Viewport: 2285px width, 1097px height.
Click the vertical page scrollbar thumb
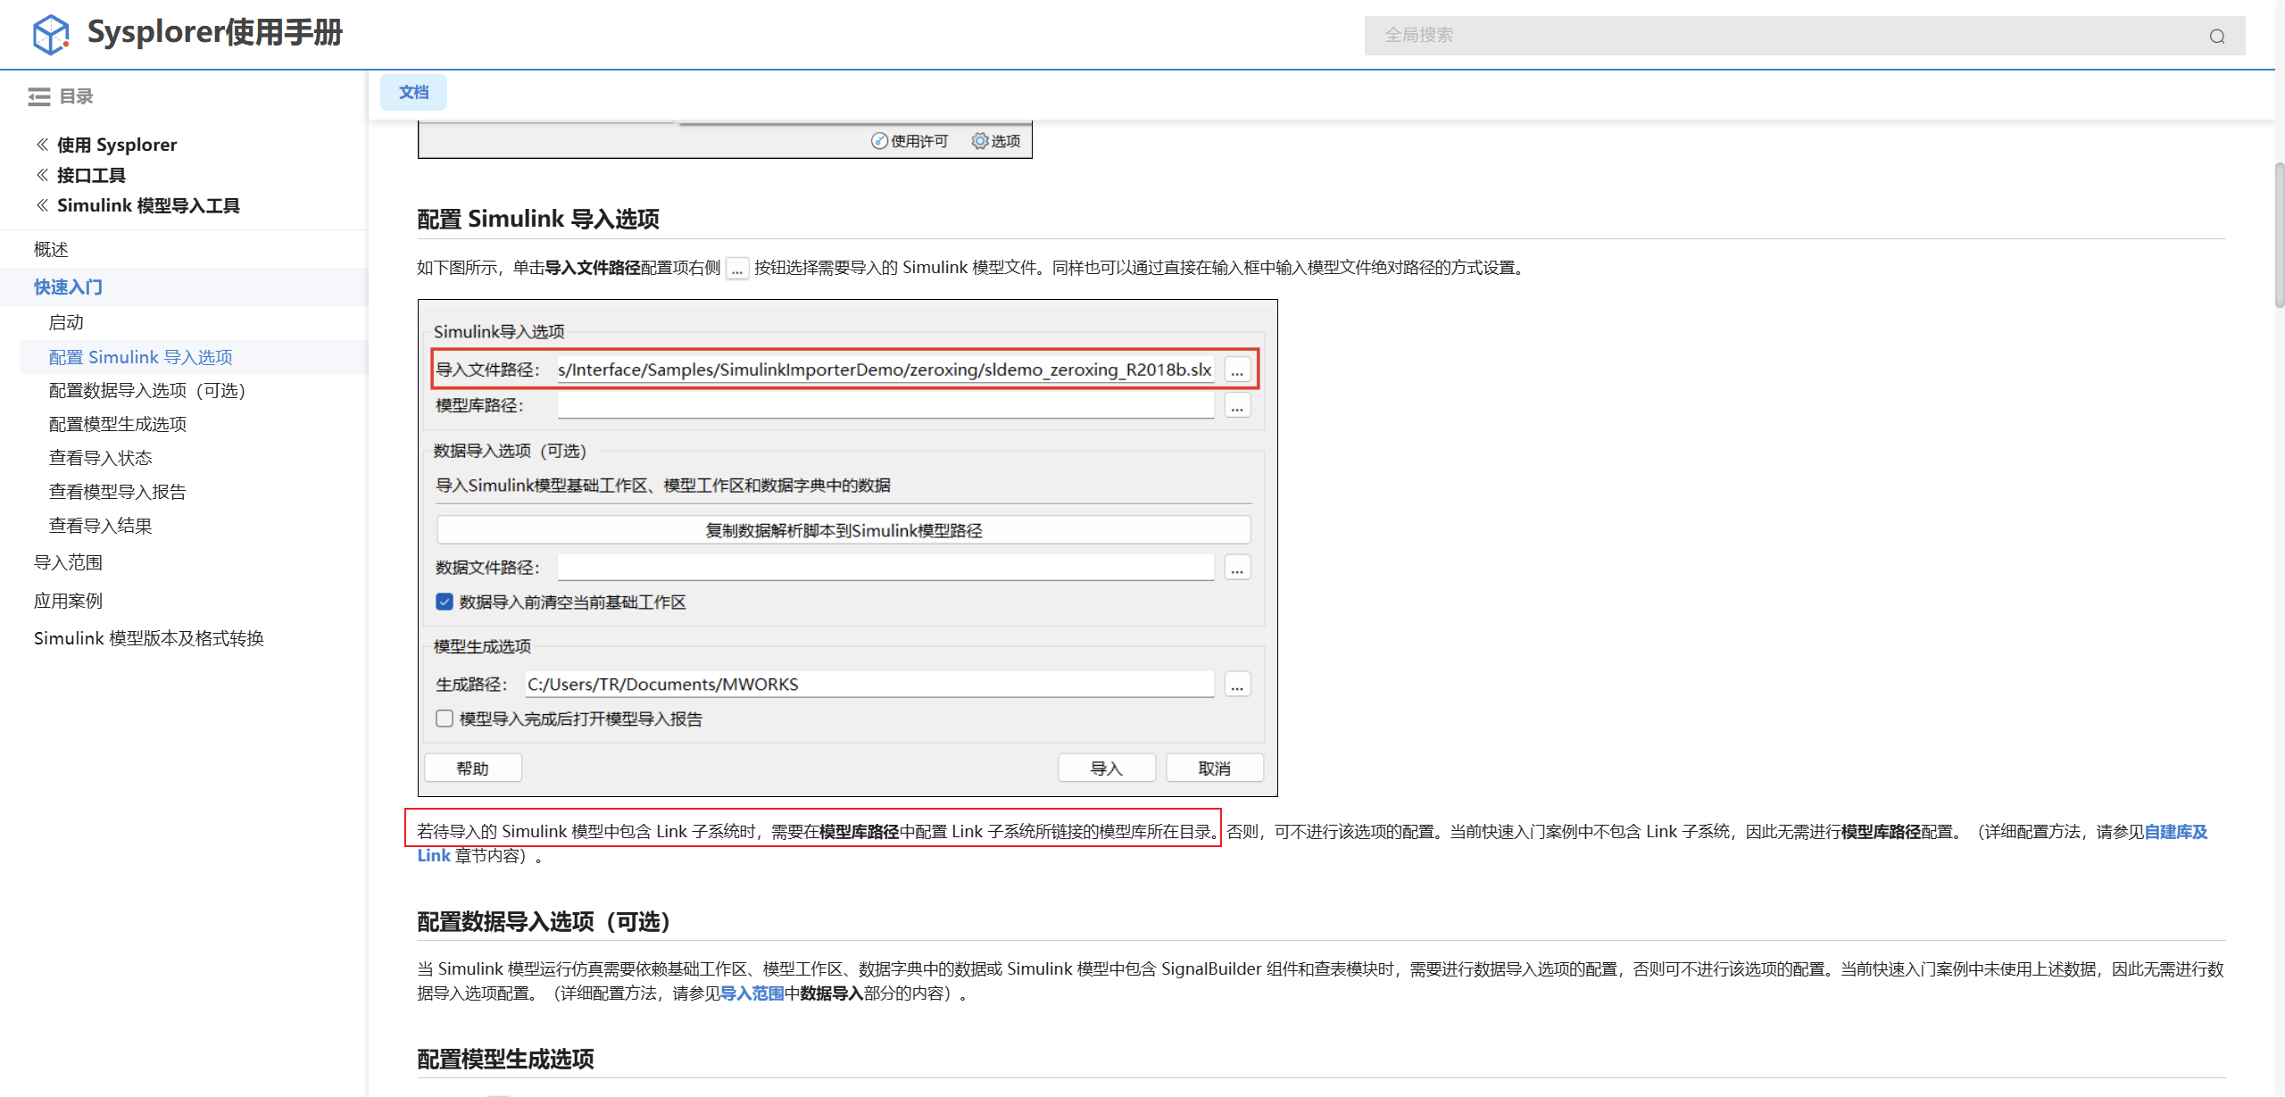point(2279,234)
